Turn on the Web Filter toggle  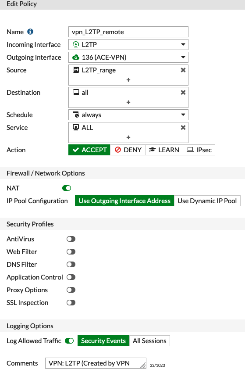71,252
